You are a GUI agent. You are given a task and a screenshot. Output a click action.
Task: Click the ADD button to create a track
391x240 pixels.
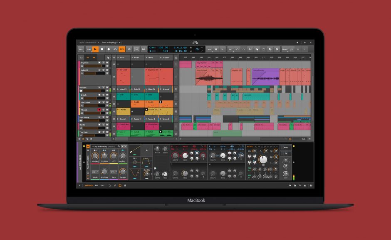point(209,49)
